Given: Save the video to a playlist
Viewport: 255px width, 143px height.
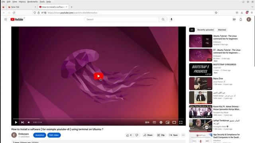Looking at the screenshot, I should pyautogui.click(x=173, y=135).
